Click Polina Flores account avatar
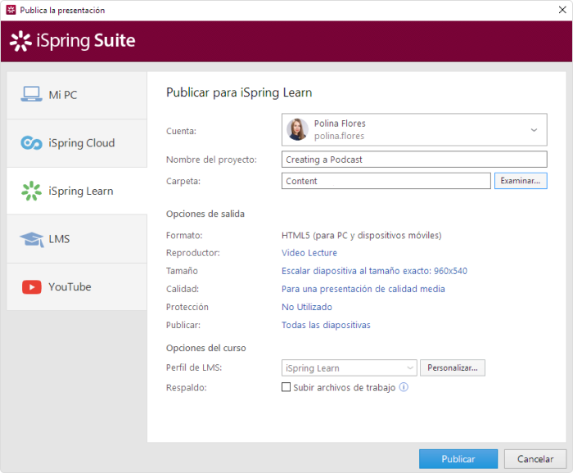This screenshot has width=573, height=473. click(x=297, y=129)
